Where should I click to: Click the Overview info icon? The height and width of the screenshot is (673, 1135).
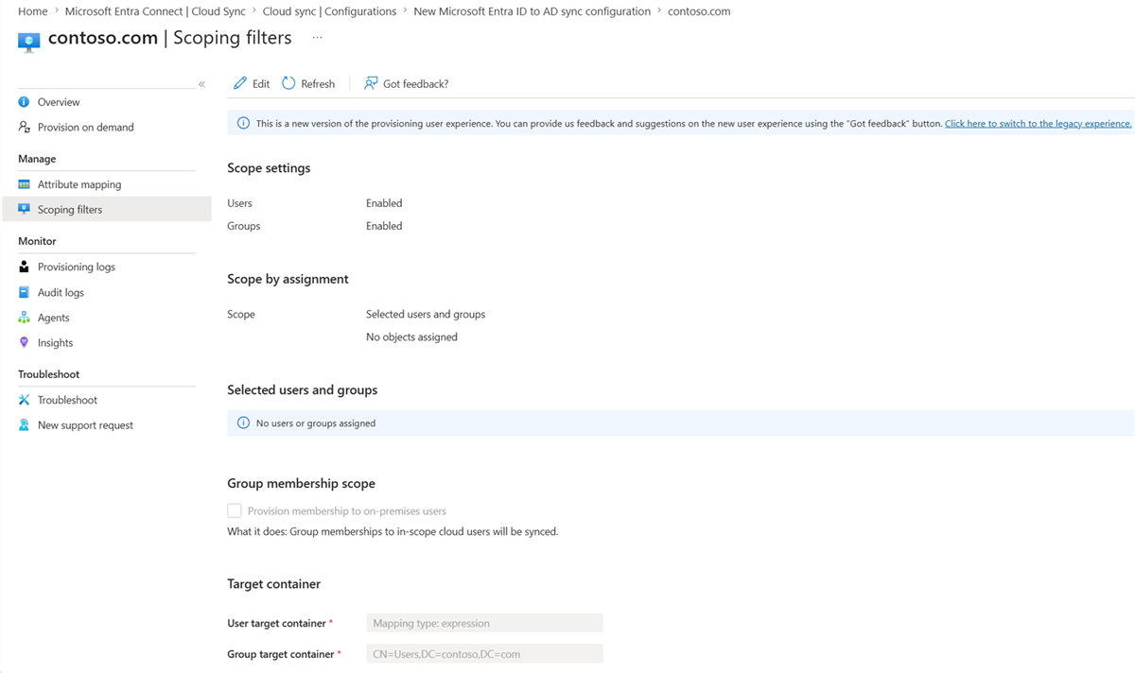(x=25, y=102)
